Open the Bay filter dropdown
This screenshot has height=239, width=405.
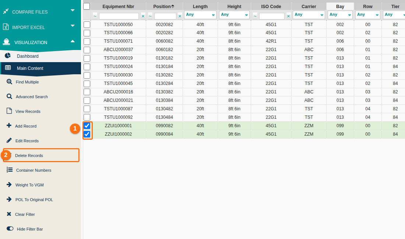pos(340,15)
